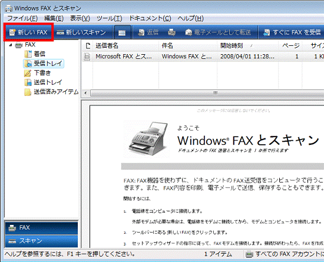The image size is (324, 262).
Task: Forward as email with 電子メールとして転送
Action: click(218, 32)
